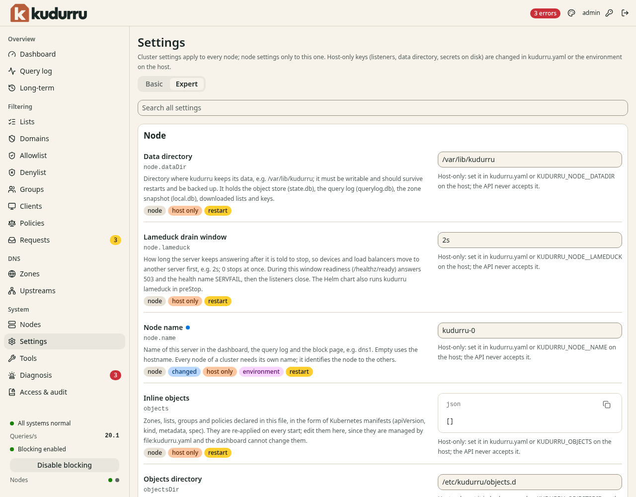Go to Dashboard in the sidebar
The image size is (636, 497).
(65, 54)
